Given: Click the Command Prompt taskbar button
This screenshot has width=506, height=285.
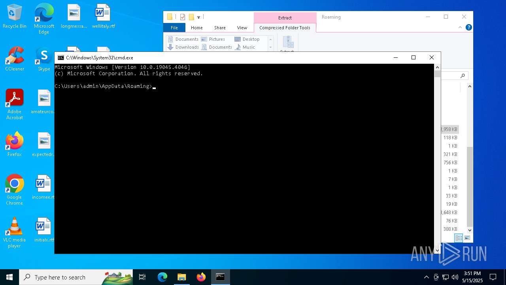Looking at the screenshot, I should pyautogui.click(x=220, y=277).
